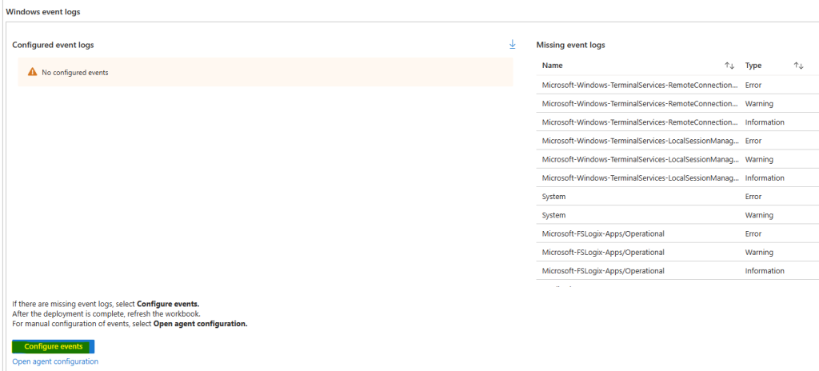
Task: Open the agent configuration link
Action: click(x=55, y=361)
